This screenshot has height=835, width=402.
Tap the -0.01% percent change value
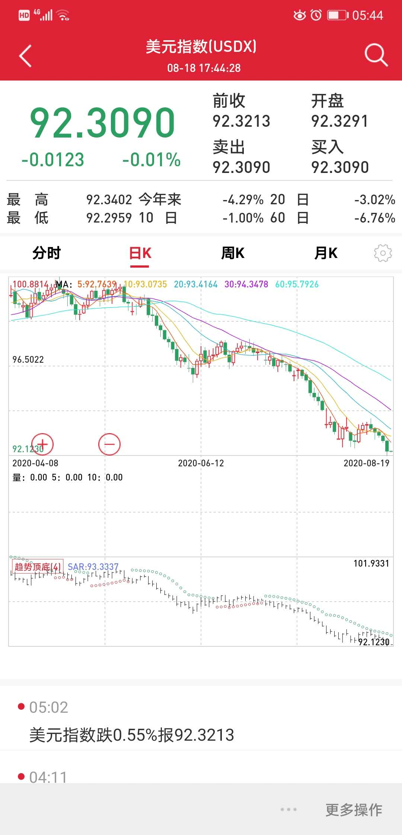(x=151, y=160)
